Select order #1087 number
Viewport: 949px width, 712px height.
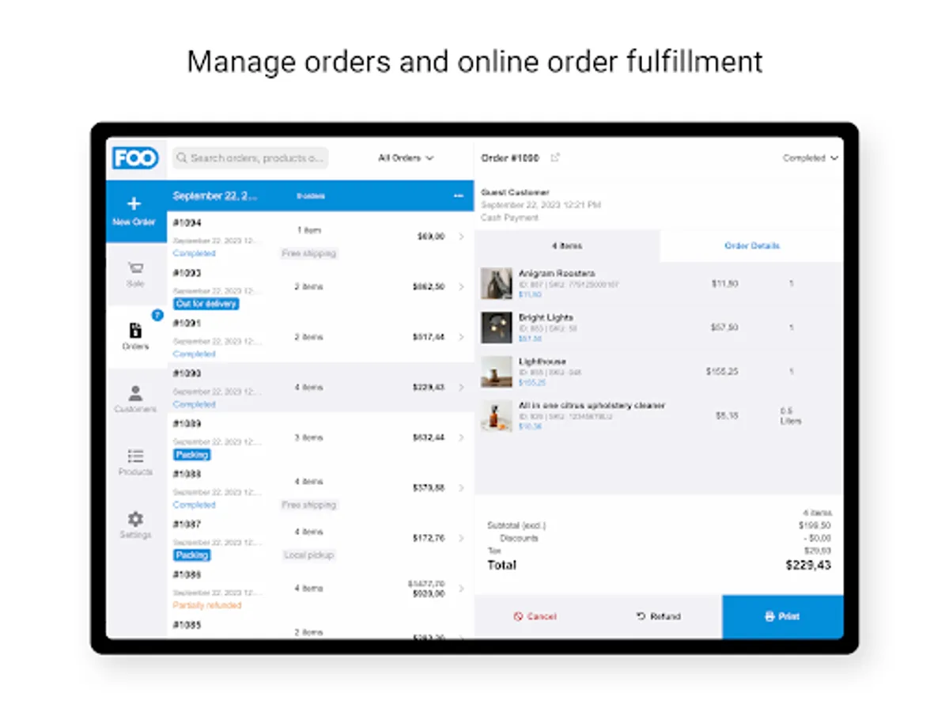tap(187, 525)
